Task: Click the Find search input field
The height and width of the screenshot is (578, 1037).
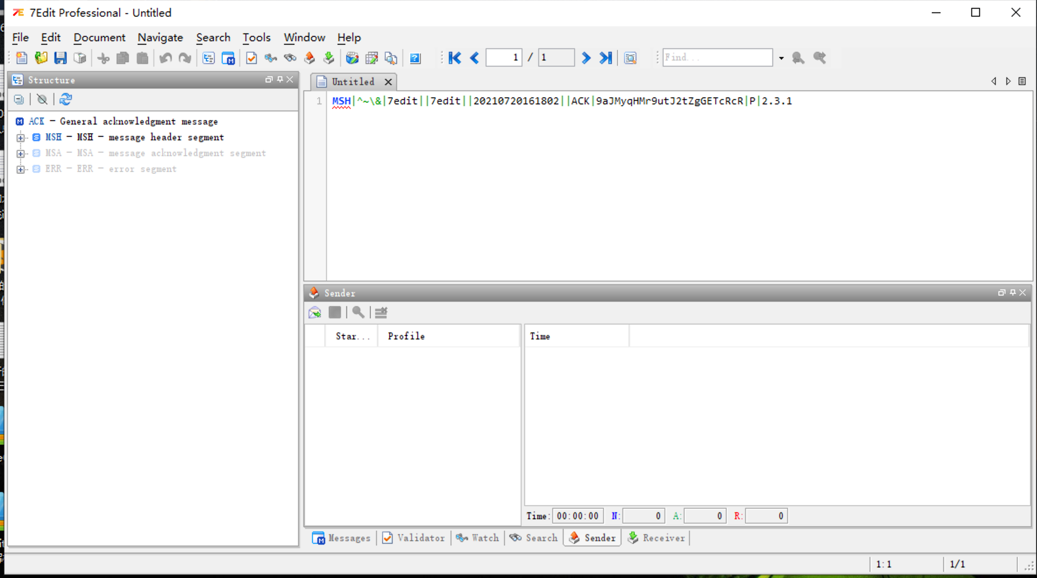Action: [x=717, y=58]
